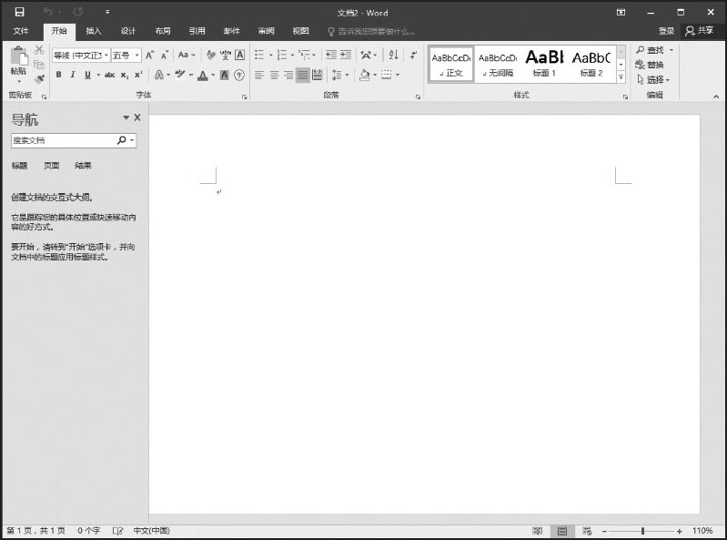The width and height of the screenshot is (727, 540).
Task: Apply the 标题 1 style
Action: coord(543,63)
